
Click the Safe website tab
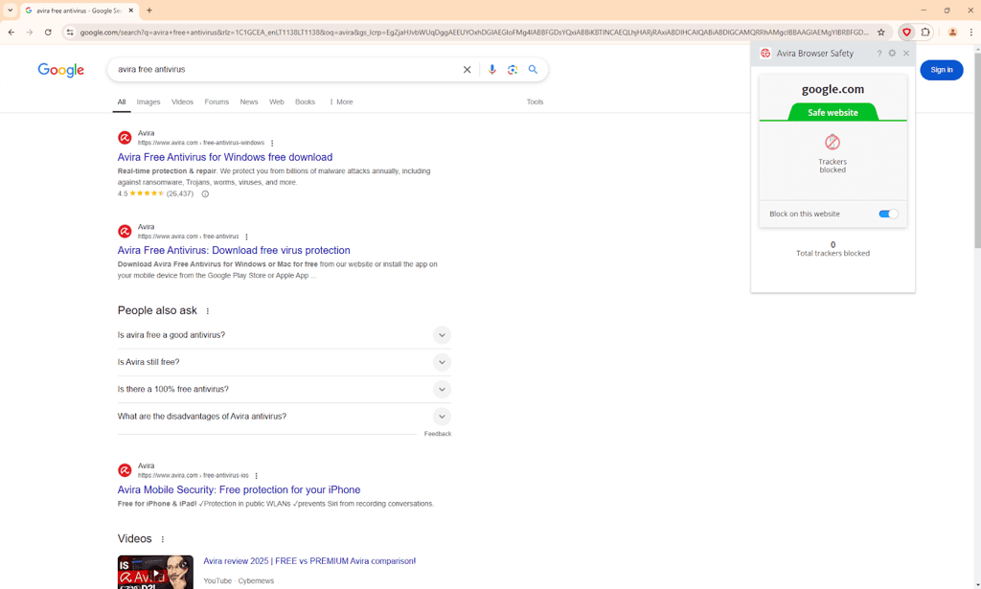tap(833, 113)
